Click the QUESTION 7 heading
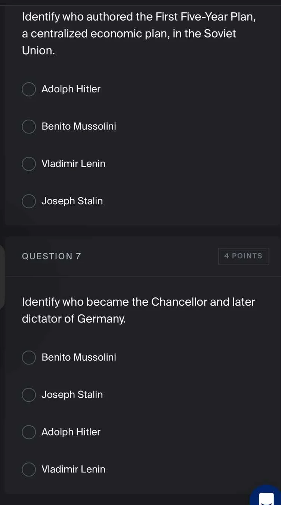The image size is (281, 505). 52,256
